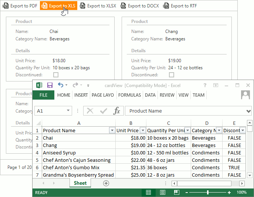Switch to the DATA ribbon tab
254x197 pixels.
tap(150, 95)
